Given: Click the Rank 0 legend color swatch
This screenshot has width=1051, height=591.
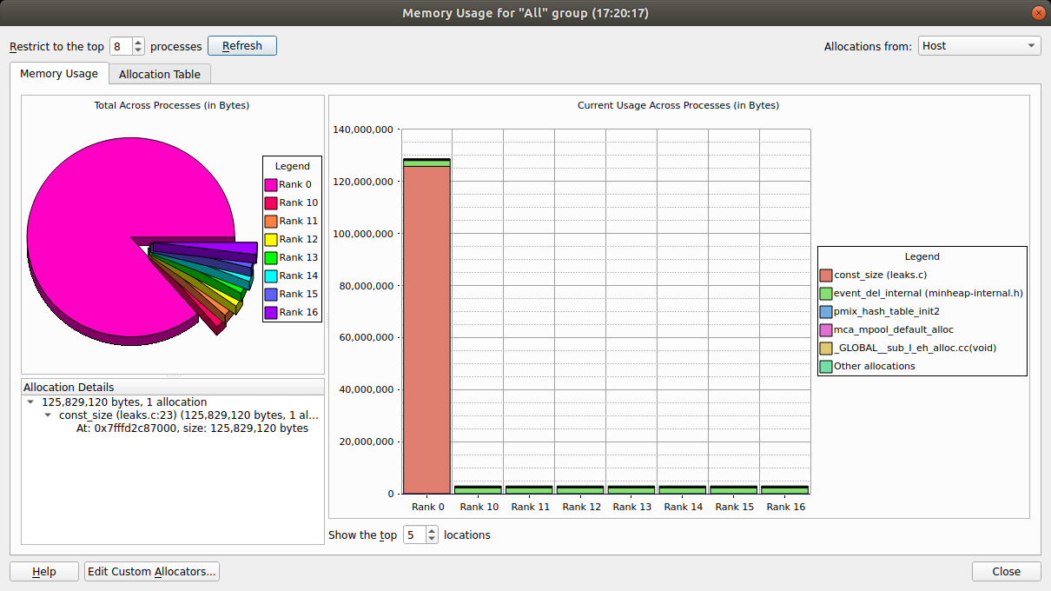Looking at the screenshot, I should point(273,184).
